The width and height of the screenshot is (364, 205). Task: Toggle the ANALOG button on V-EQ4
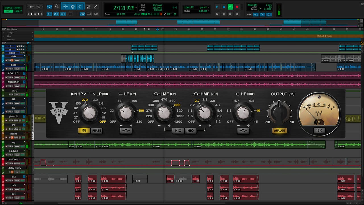coord(279,131)
